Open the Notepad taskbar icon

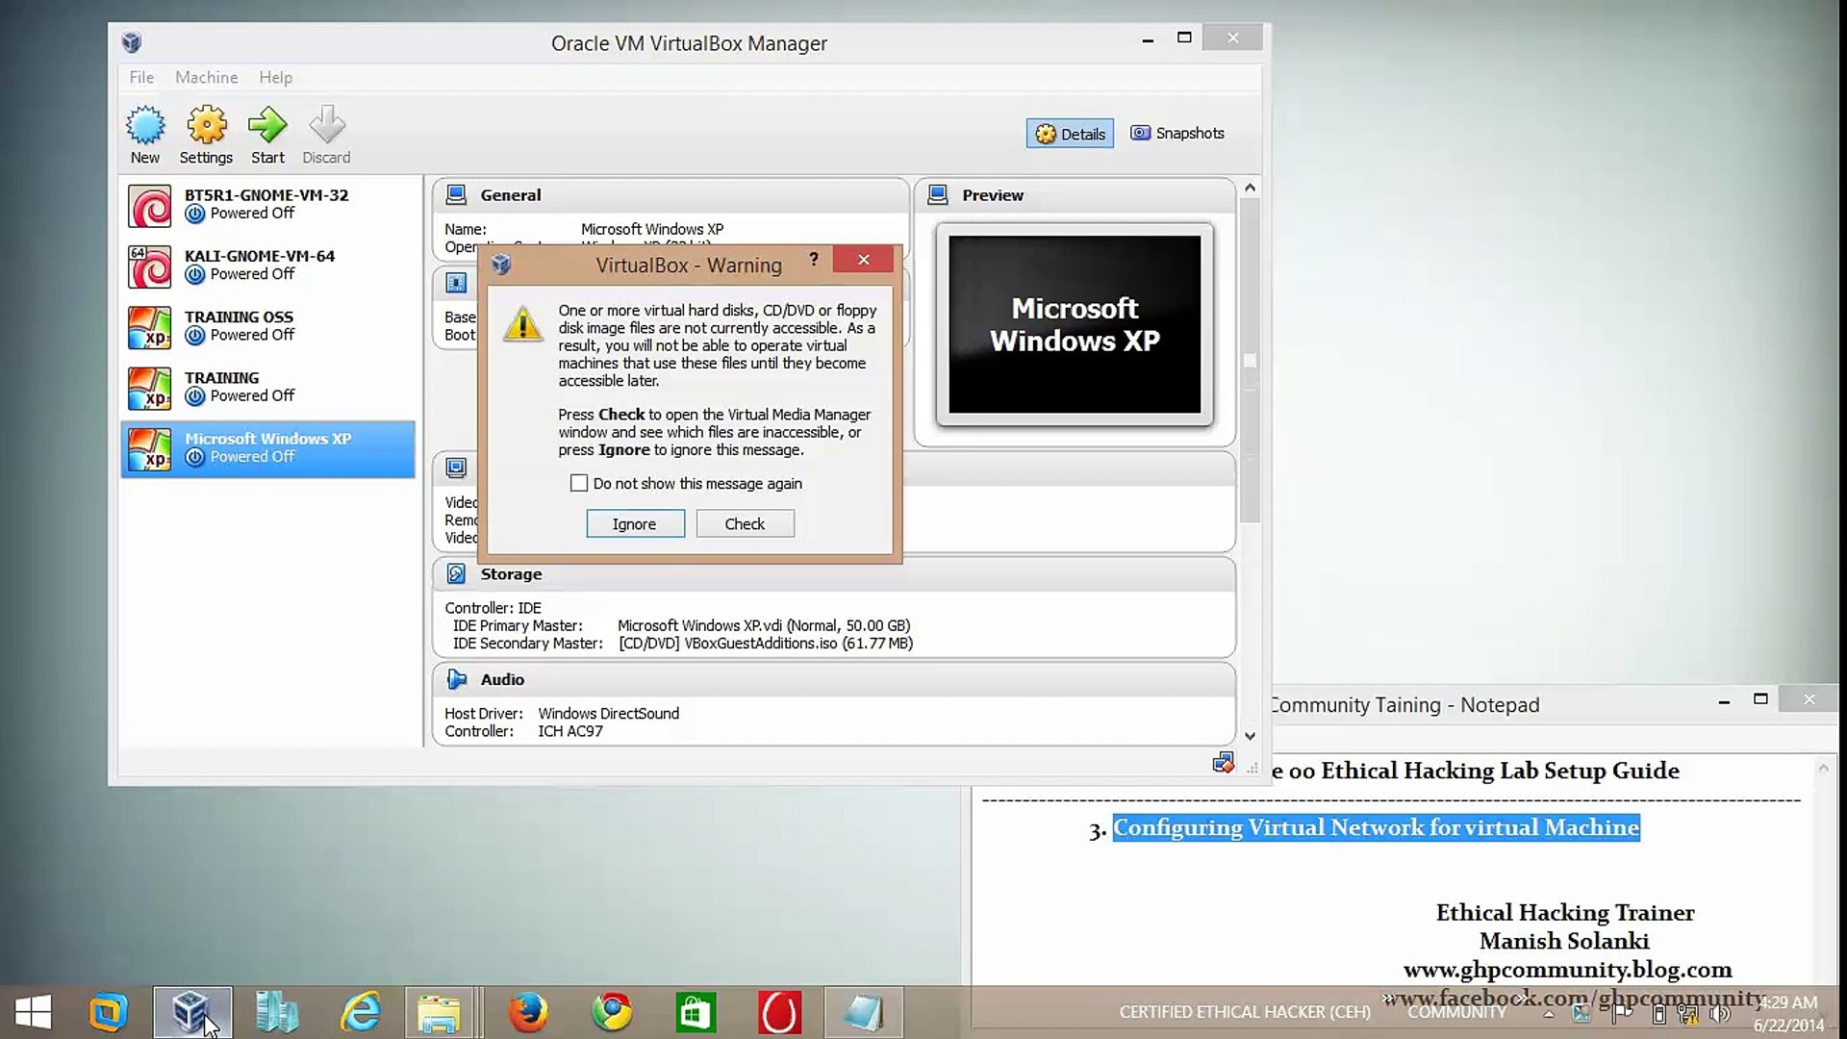tap(863, 1012)
